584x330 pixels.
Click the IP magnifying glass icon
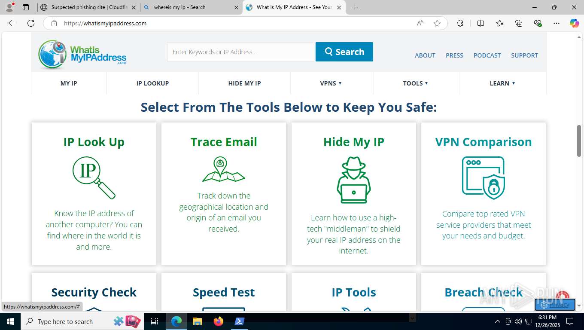(94, 177)
